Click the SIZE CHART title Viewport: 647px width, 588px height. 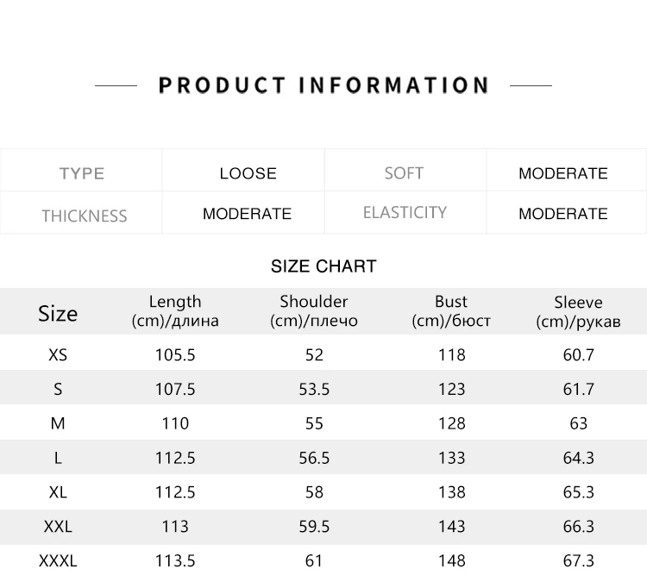click(x=323, y=266)
